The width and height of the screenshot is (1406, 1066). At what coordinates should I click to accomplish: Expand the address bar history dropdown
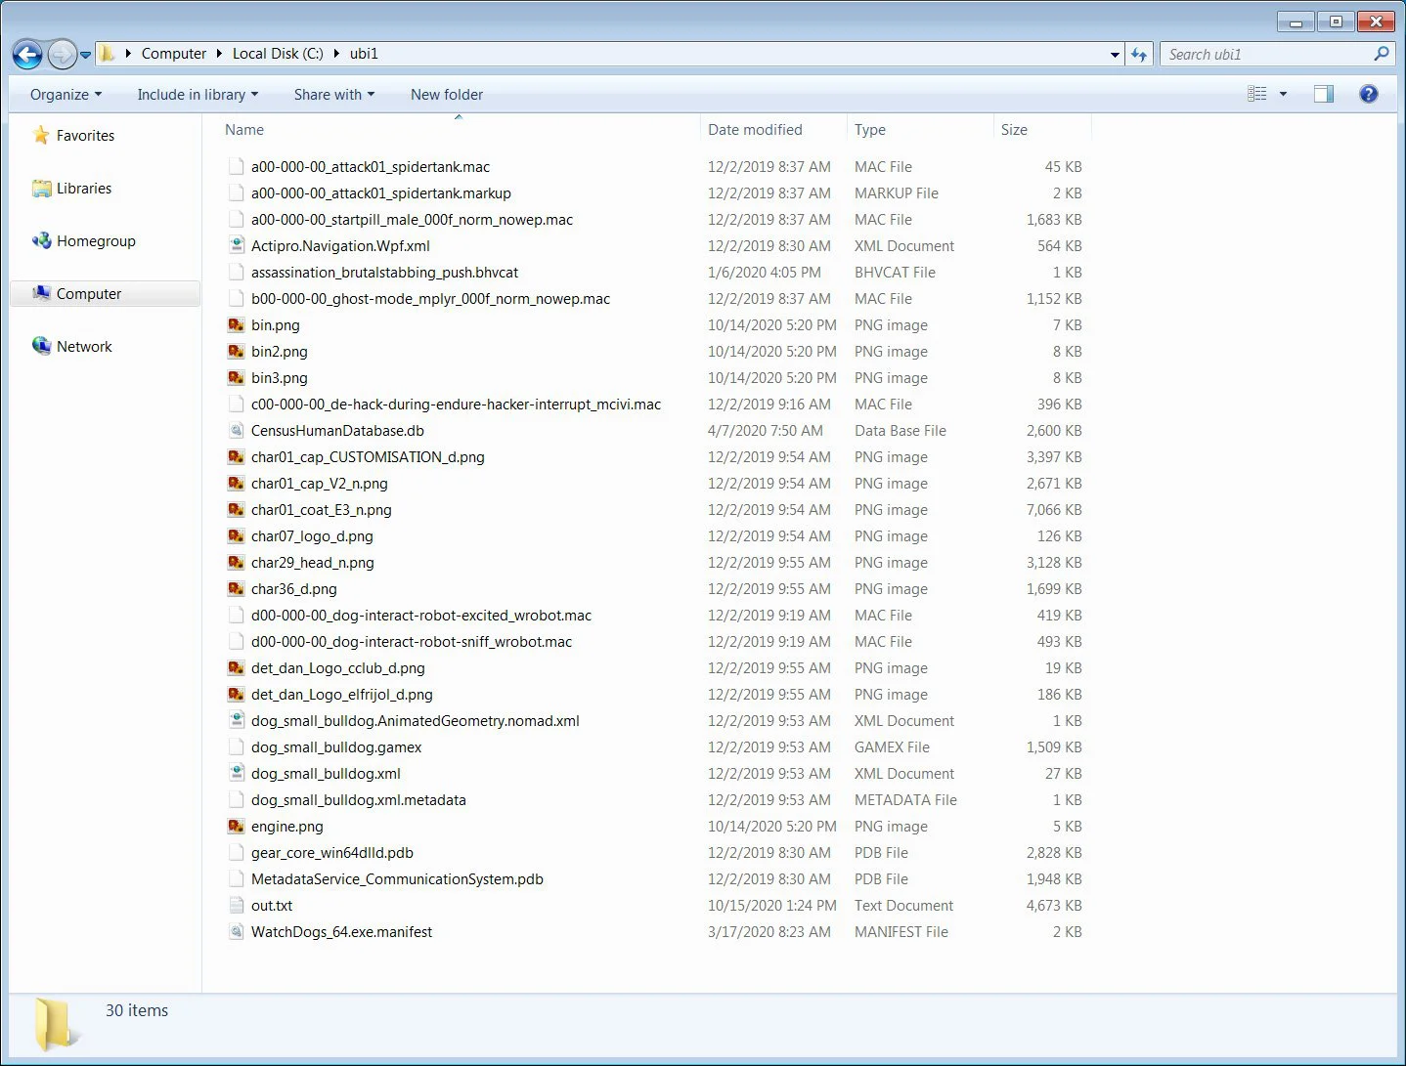(x=1115, y=55)
